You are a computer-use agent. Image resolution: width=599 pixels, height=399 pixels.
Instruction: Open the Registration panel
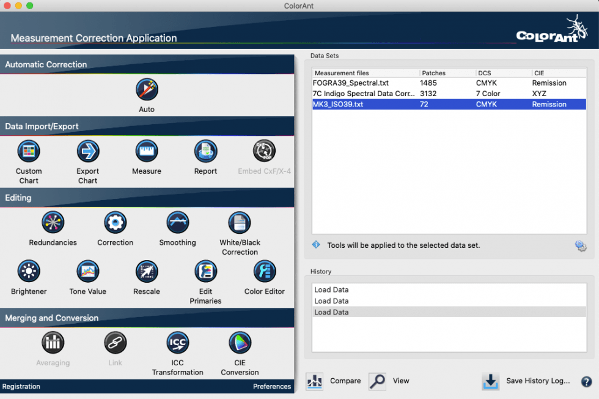(x=20, y=386)
